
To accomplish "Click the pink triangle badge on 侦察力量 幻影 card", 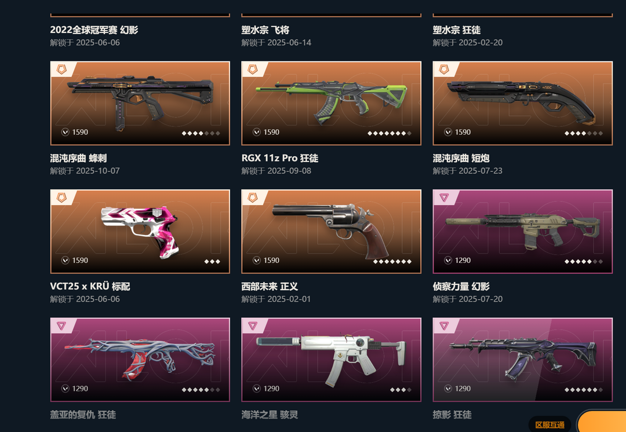I will [x=444, y=198].
